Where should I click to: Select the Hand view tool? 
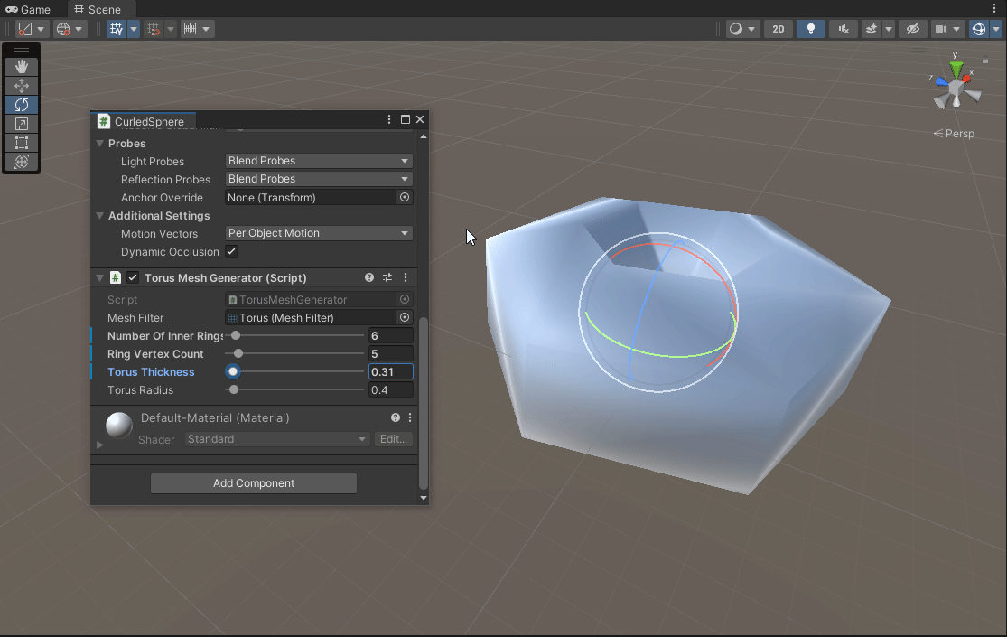click(22, 67)
